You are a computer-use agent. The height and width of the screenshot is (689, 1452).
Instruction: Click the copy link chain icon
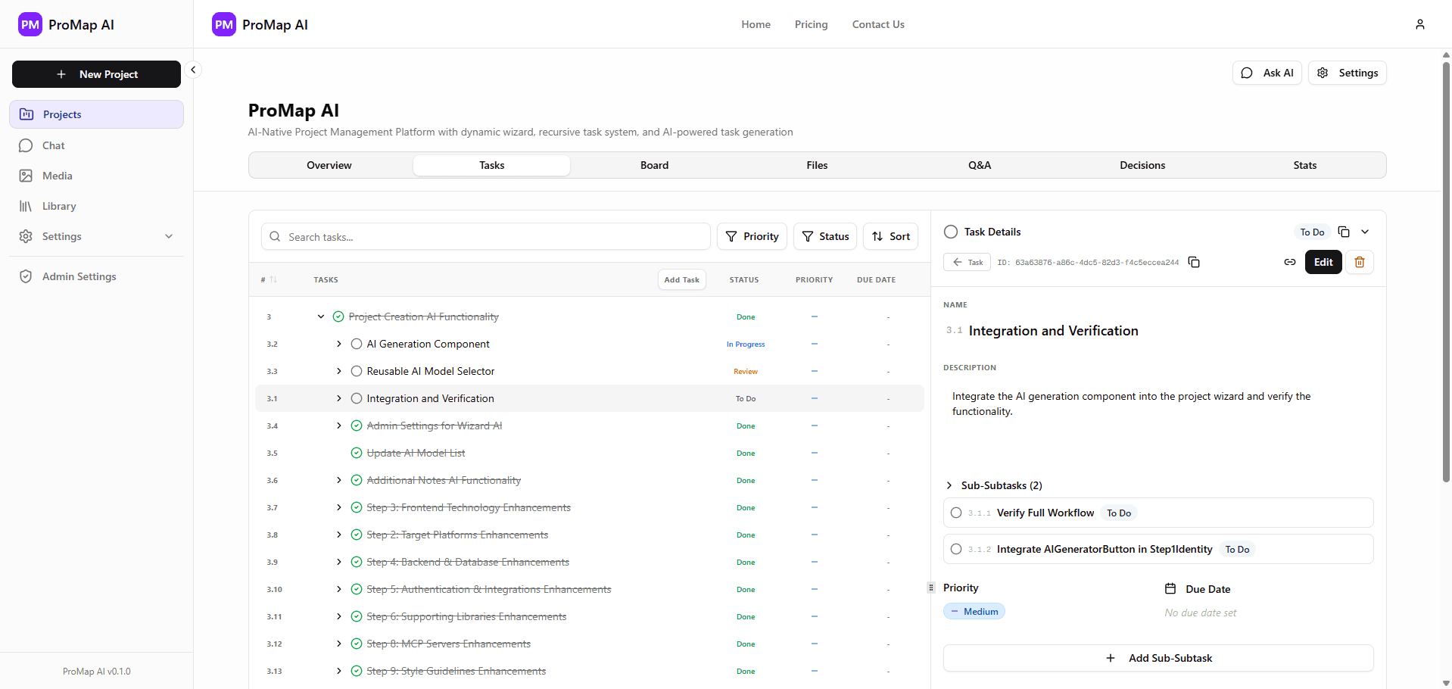(x=1289, y=262)
